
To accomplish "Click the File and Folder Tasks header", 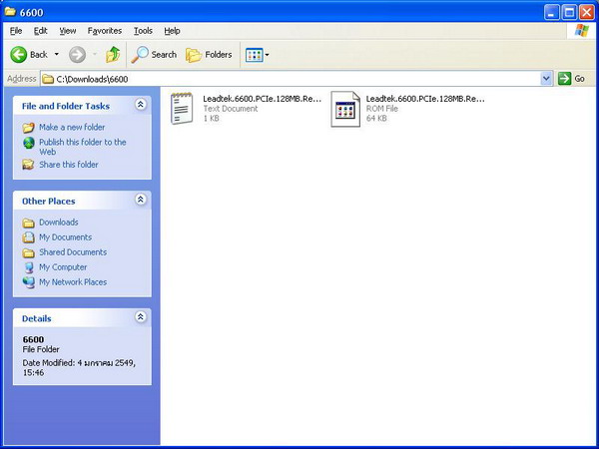I will click(x=66, y=106).
